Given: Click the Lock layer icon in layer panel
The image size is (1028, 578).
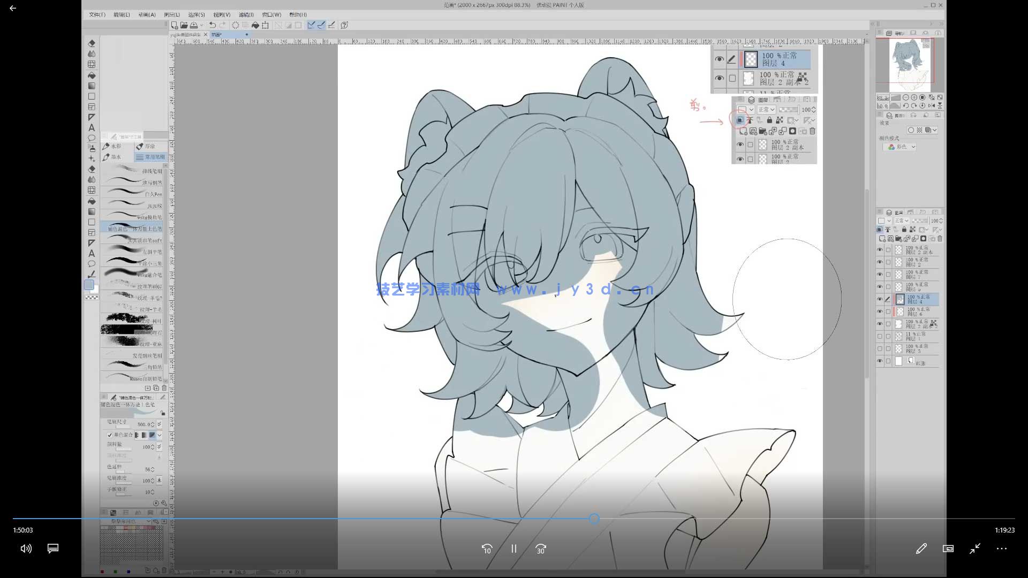Looking at the screenshot, I should tap(904, 230).
